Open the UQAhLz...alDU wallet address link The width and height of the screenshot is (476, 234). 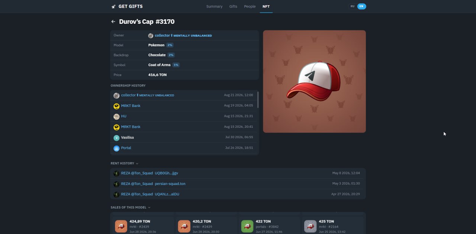click(167, 194)
